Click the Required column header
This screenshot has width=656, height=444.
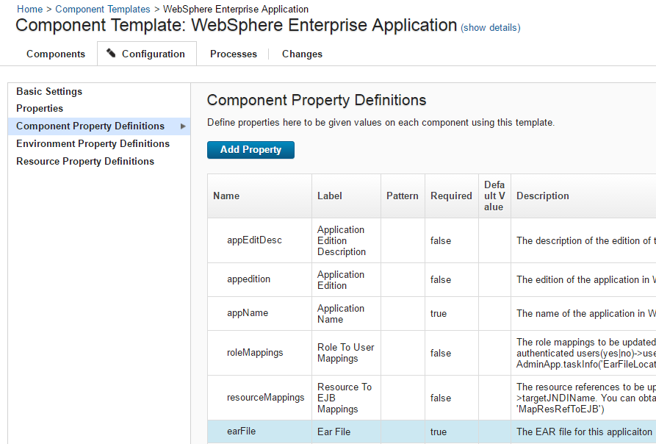click(451, 196)
